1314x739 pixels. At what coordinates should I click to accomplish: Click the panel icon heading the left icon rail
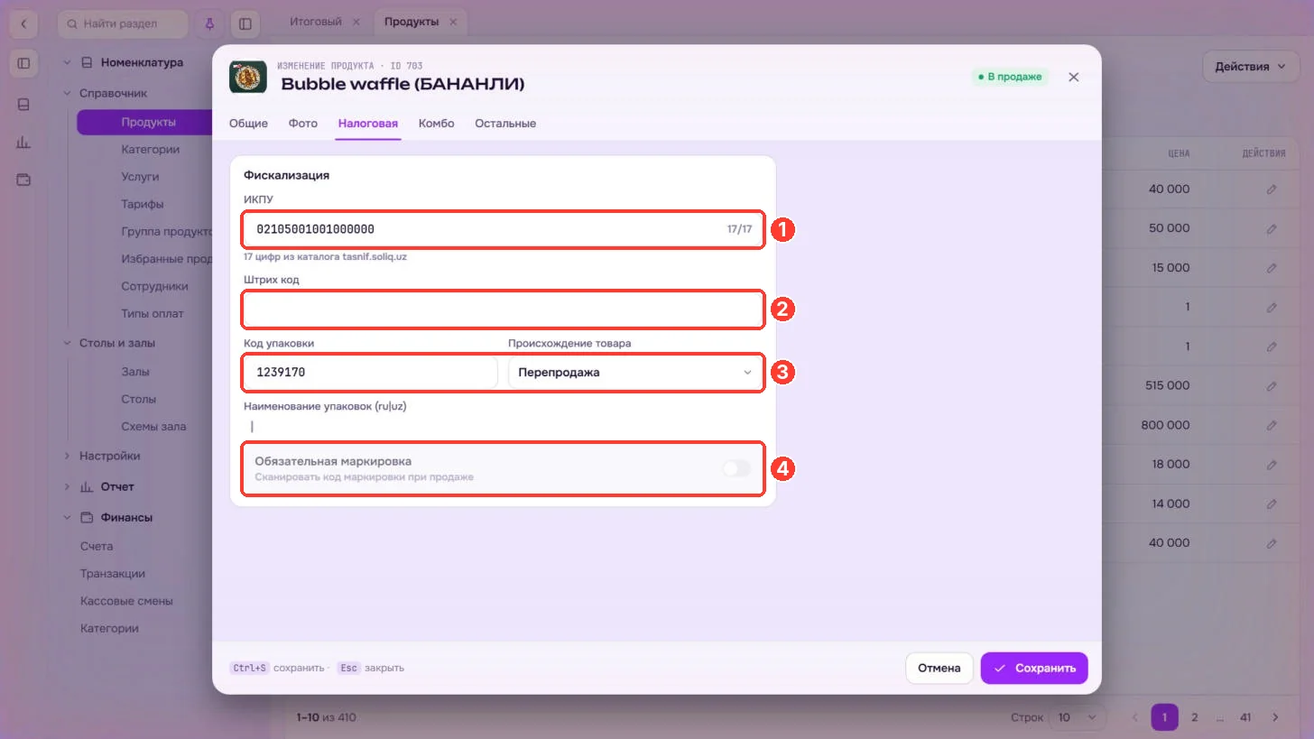click(23, 63)
